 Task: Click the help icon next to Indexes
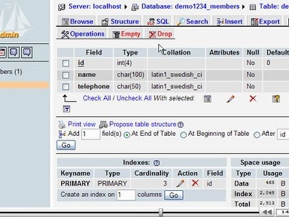click(157, 163)
